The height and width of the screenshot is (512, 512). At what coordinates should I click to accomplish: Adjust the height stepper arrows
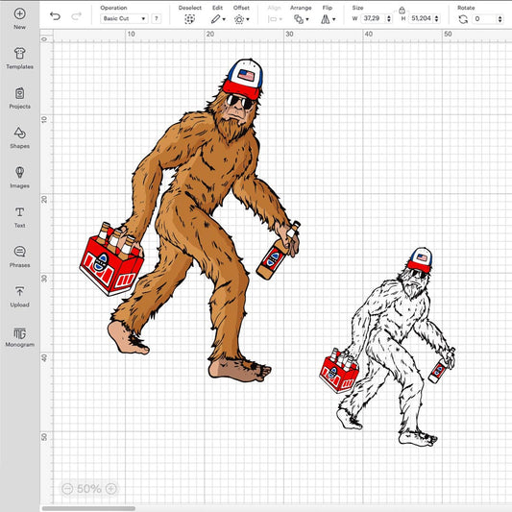pyautogui.click(x=436, y=18)
